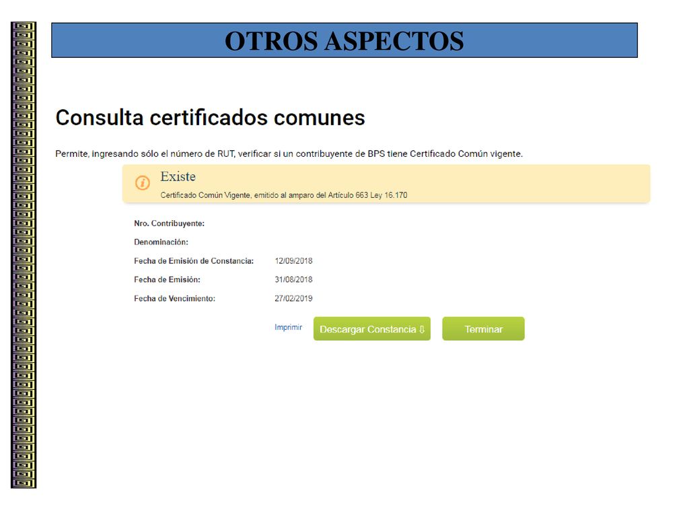Click the Imprimir link
689x517 pixels.
pyautogui.click(x=288, y=327)
